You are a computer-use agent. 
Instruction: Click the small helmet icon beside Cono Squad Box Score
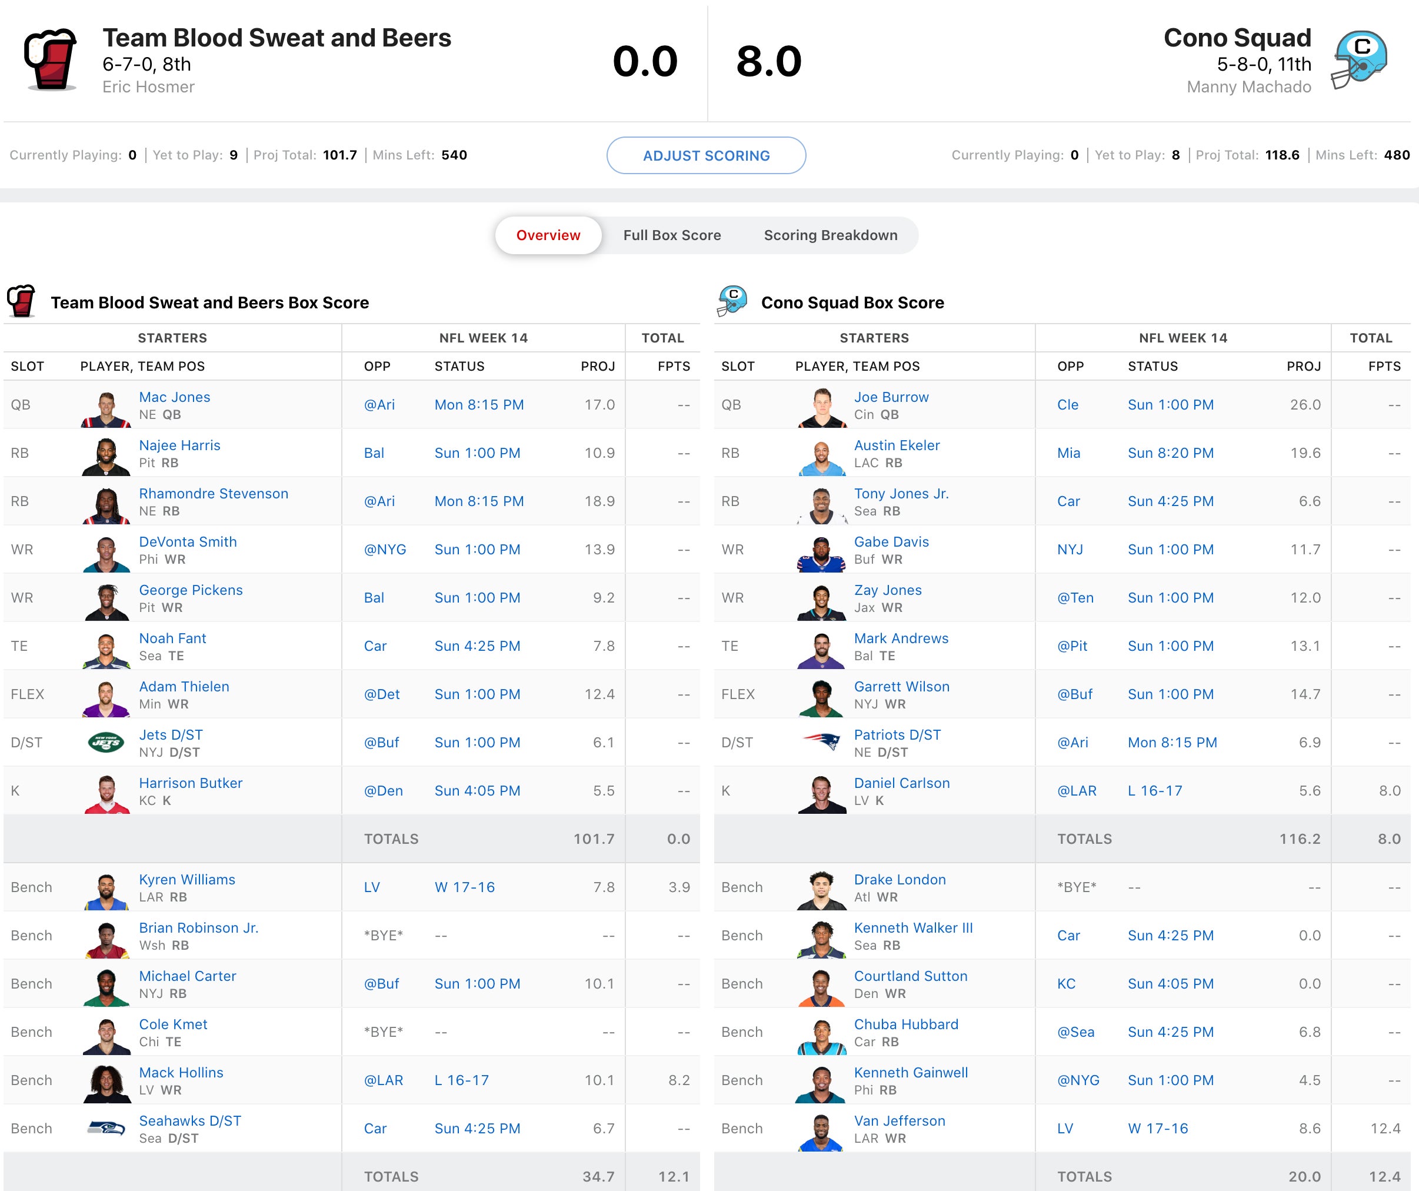(732, 301)
